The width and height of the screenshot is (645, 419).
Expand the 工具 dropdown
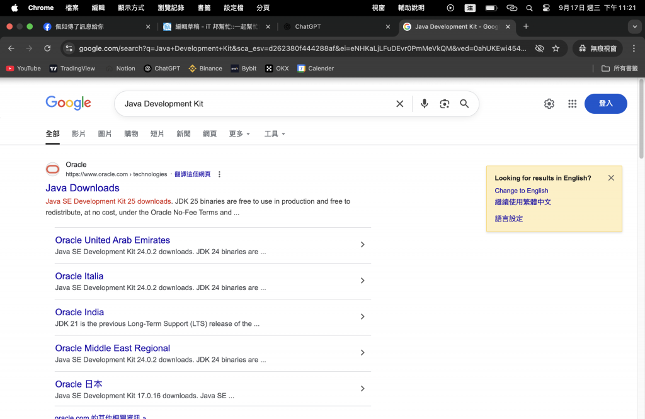point(275,134)
